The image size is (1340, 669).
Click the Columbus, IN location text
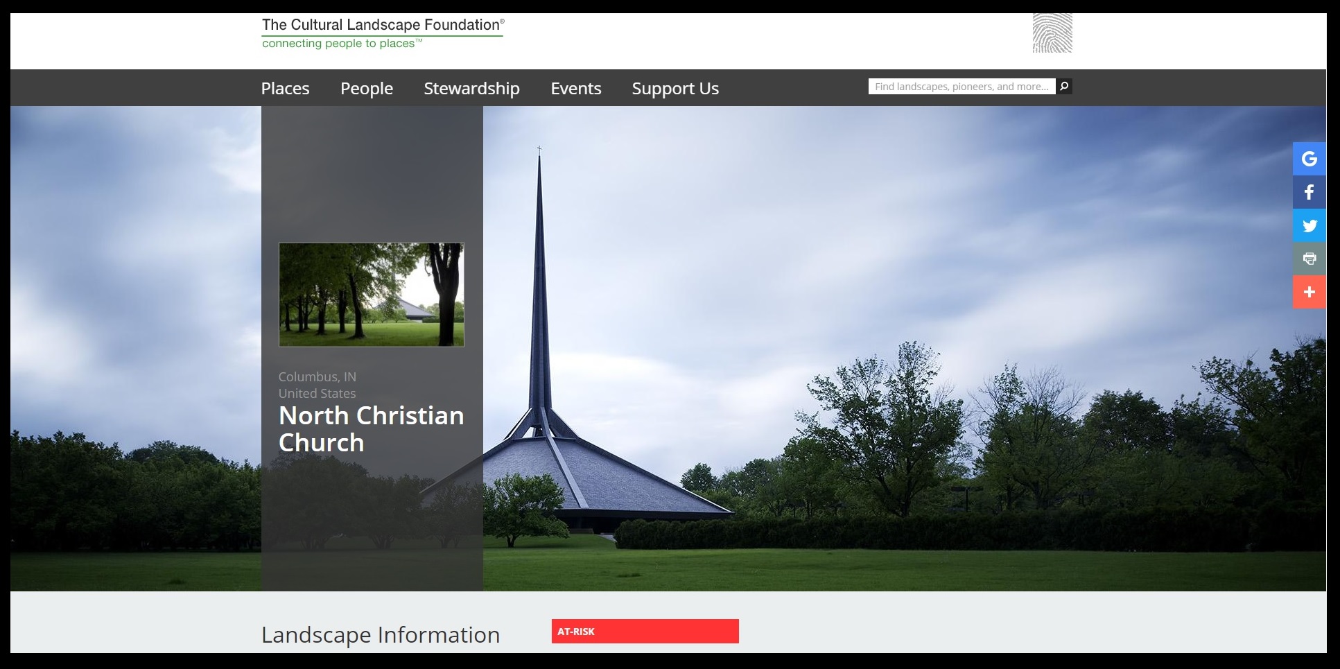(317, 376)
